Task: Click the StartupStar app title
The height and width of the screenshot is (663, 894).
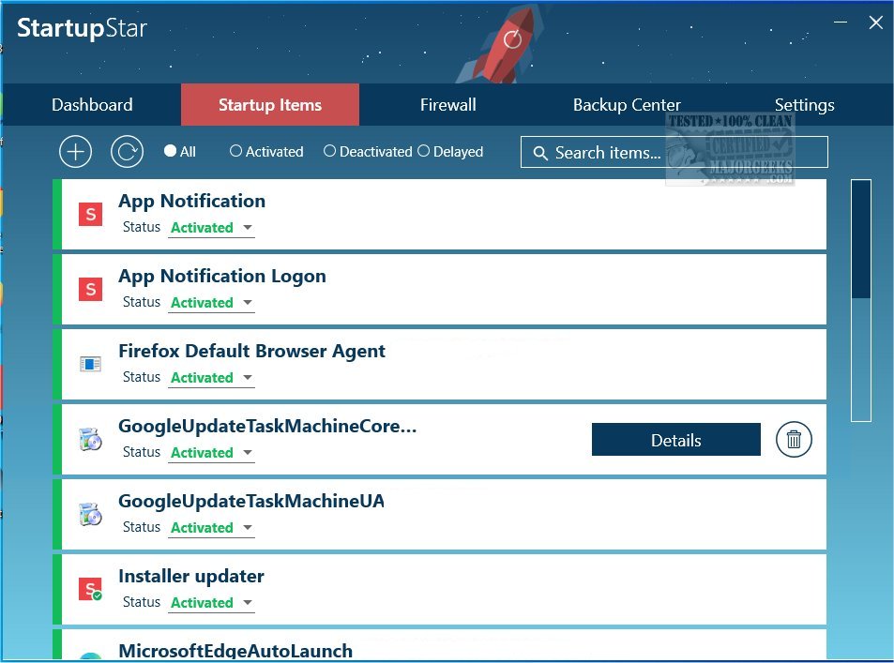Action: 83,28
